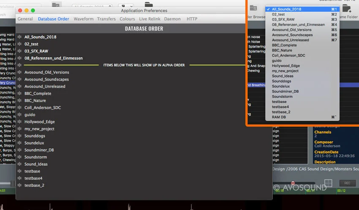This screenshot has height=210, width=359.
Task: Pick Sounddogs in the dropdown menu
Action: pos(302,81)
